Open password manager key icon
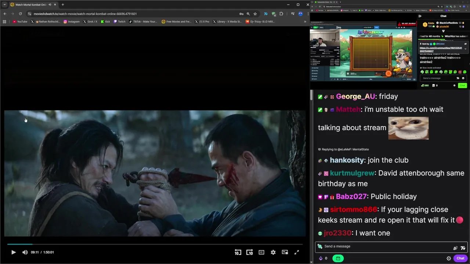This screenshot has height=264, width=470. [241, 14]
